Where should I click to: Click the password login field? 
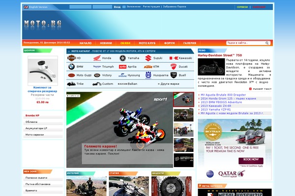coord(102,7)
